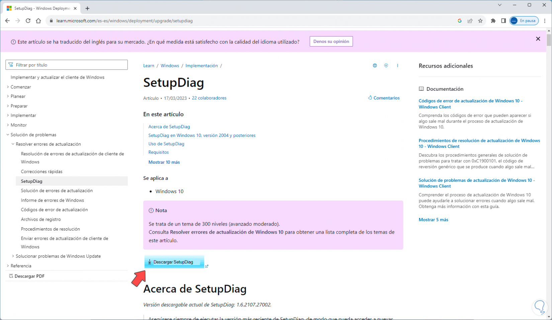
Task: Open the Chrome three-dot menu
Action: tap(545, 21)
